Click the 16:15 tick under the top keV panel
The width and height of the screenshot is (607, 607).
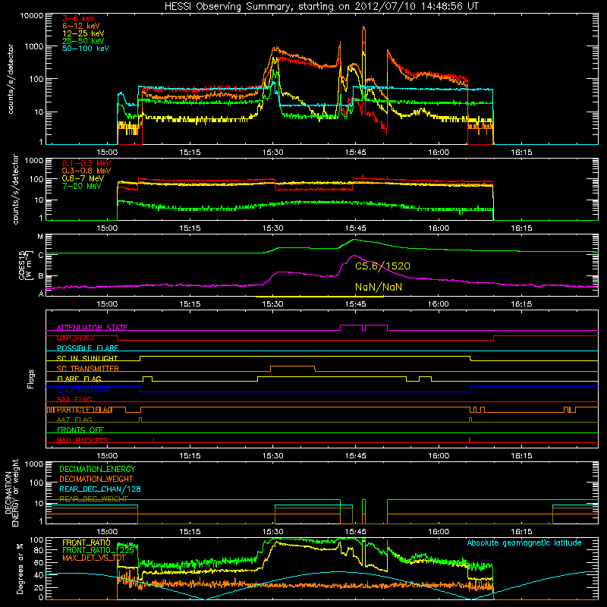click(x=521, y=153)
